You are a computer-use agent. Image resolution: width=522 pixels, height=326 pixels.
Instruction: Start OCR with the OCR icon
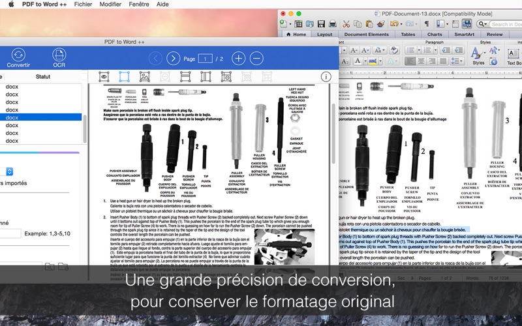[59, 58]
